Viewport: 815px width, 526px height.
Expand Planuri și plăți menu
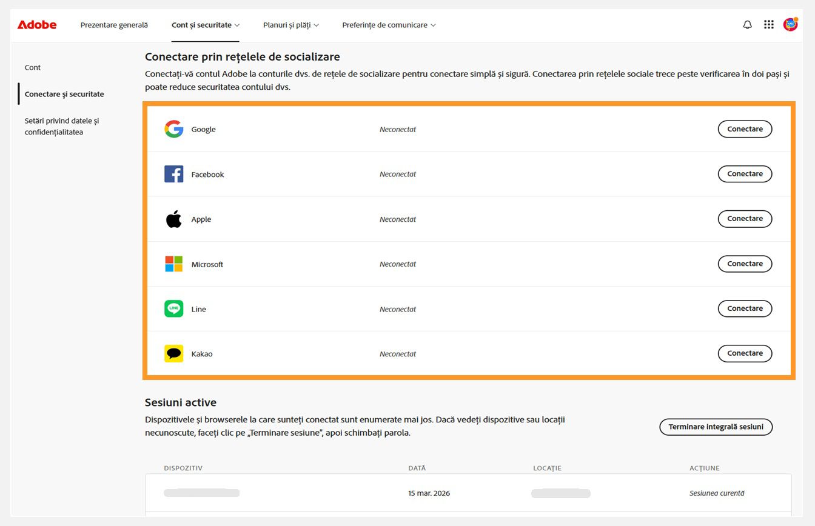[291, 25]
